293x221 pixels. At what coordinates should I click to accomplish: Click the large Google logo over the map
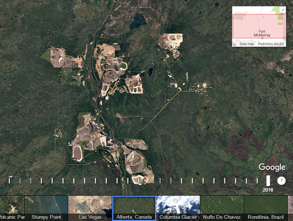(x=272, y=167)
